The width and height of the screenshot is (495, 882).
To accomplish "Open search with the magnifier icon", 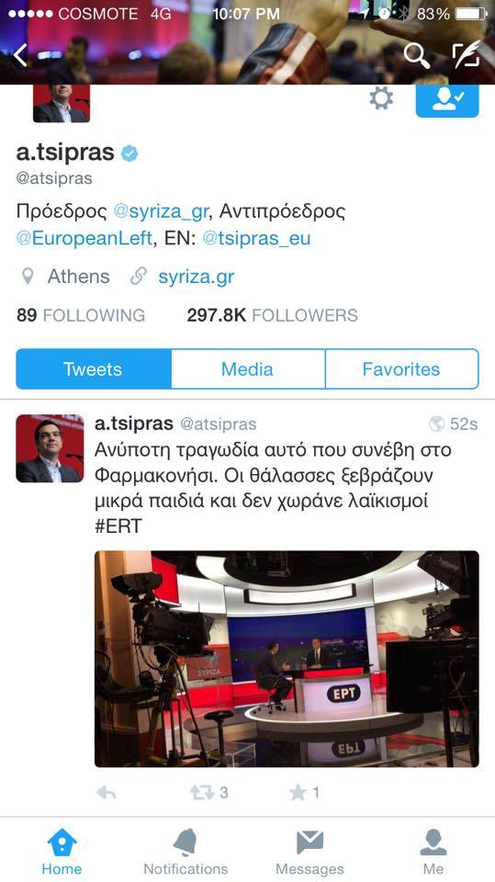I will click(x=416, y=55).
